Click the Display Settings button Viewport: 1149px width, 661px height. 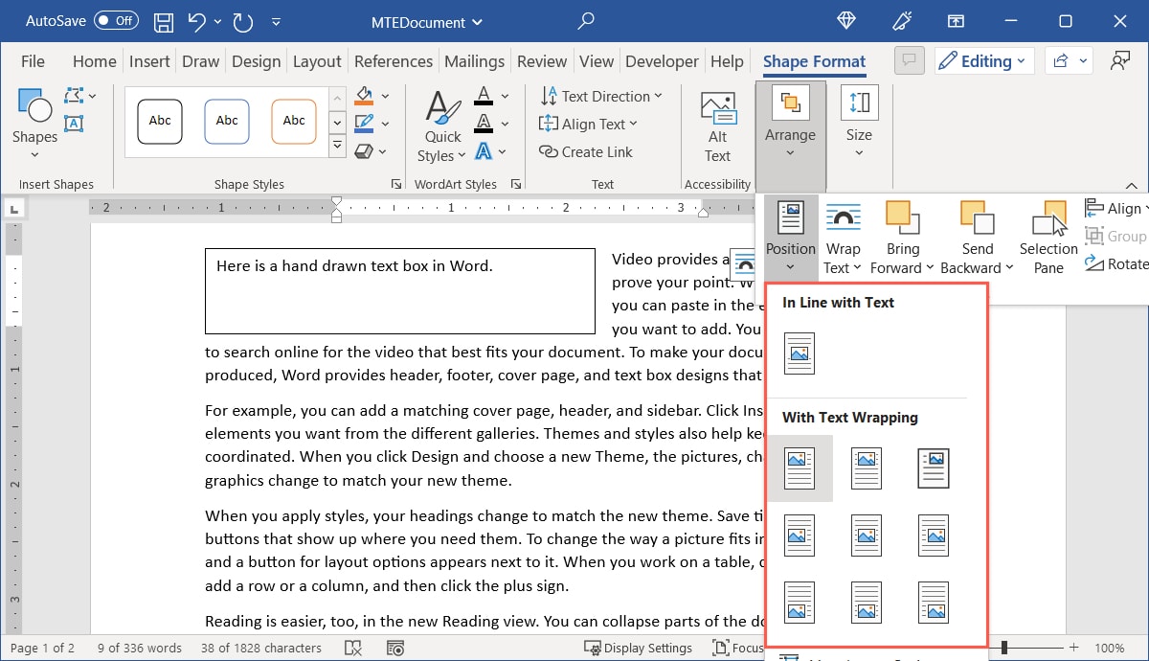coord(639,648)
